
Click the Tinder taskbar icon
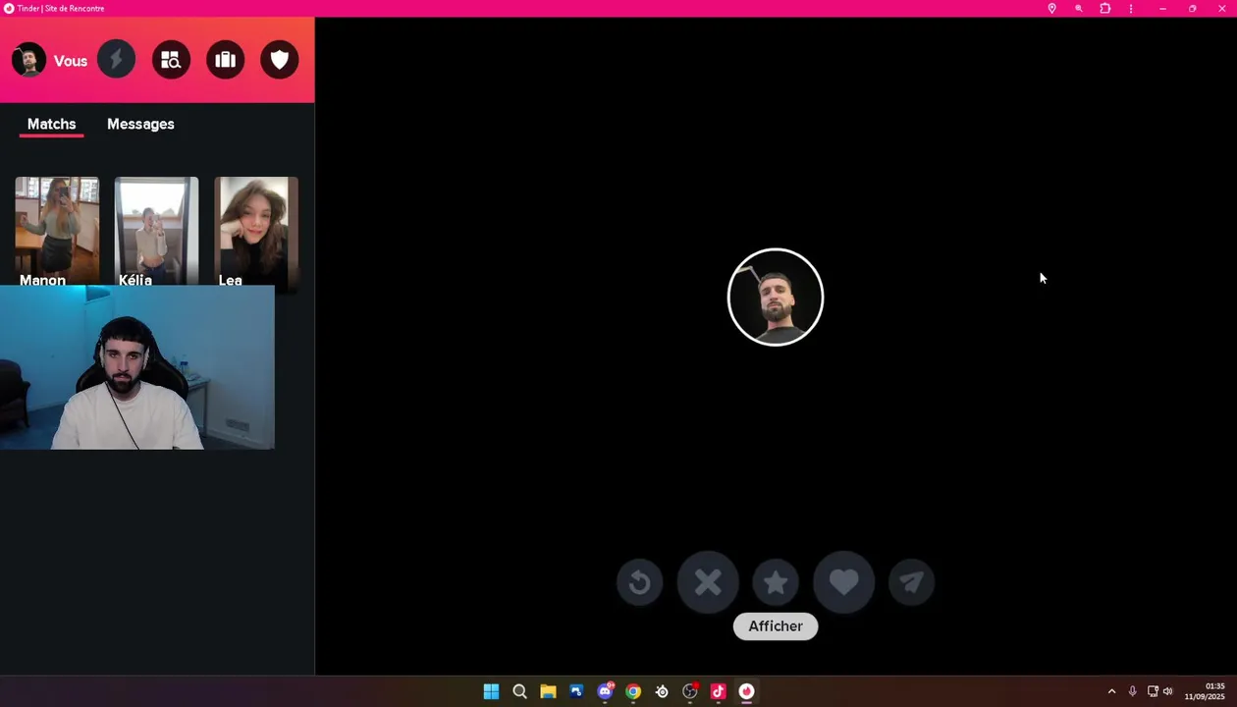[746, 691]
